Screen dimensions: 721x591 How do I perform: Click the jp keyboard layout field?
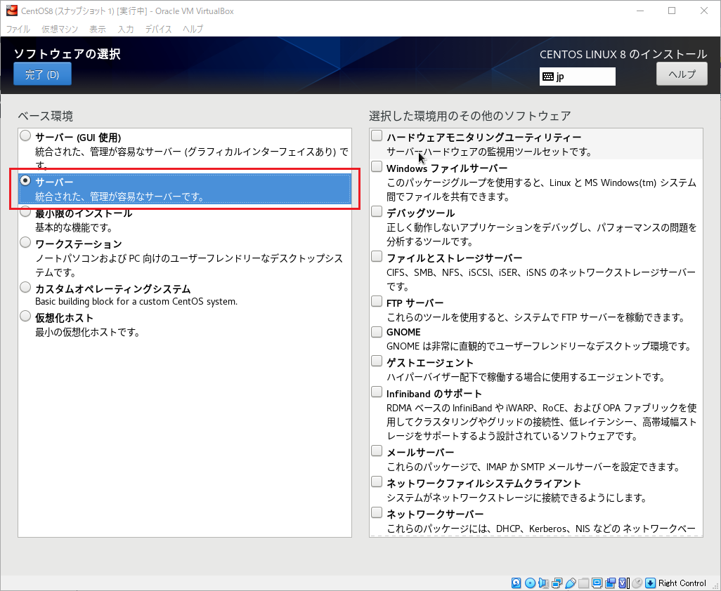point(578,77)
